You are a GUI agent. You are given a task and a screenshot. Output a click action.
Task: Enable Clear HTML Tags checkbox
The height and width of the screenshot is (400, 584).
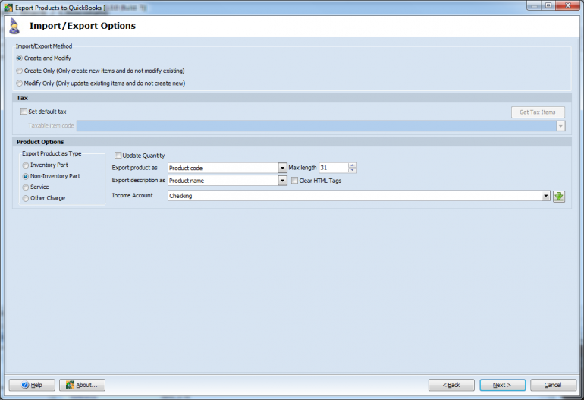(x=294, y=181)
